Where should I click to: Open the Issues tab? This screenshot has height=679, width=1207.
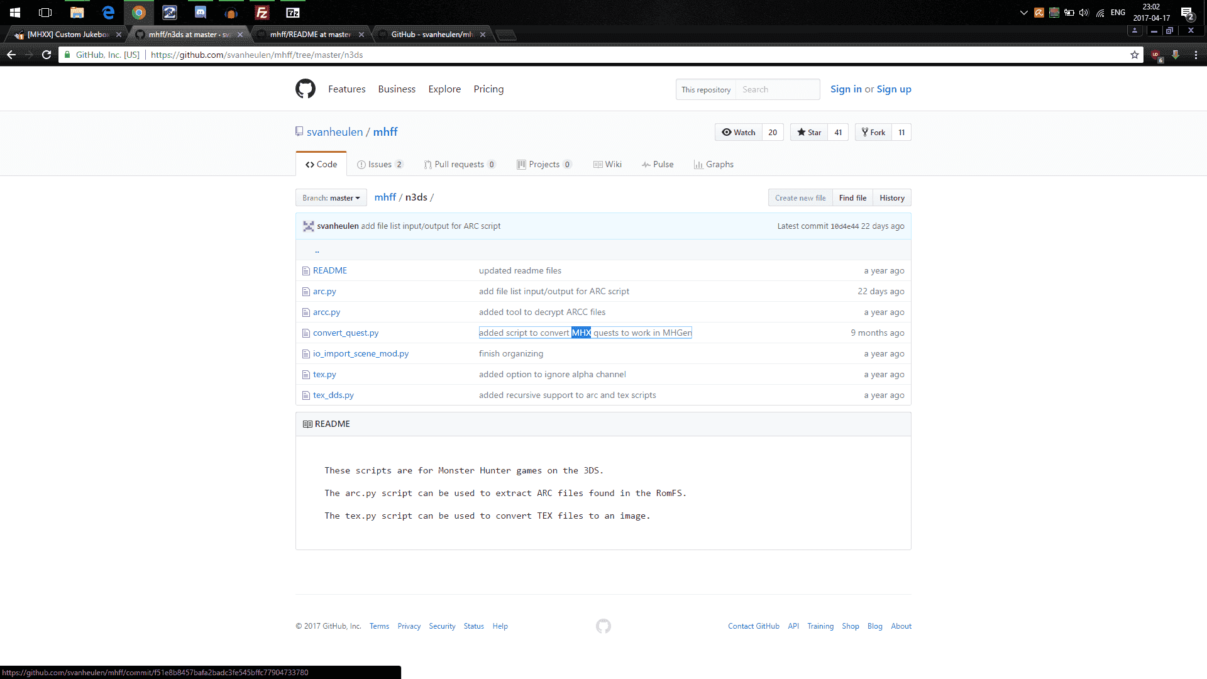click(x=380, y=164)
